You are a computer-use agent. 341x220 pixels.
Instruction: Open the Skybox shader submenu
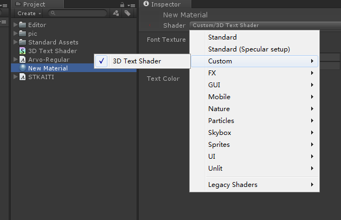click(254, 133)
